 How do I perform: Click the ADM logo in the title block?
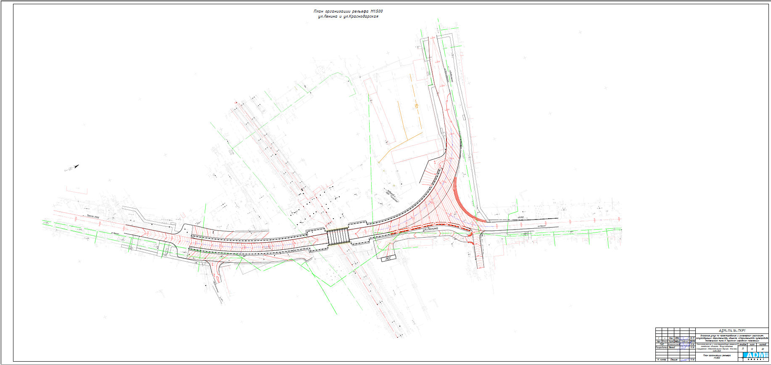click(755, 355)
